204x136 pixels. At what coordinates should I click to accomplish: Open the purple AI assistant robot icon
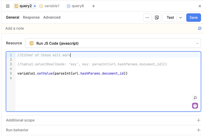[195, 106]
